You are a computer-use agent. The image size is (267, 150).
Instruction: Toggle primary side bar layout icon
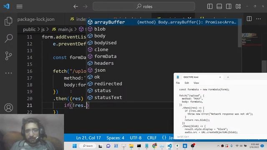click(210, 7)
